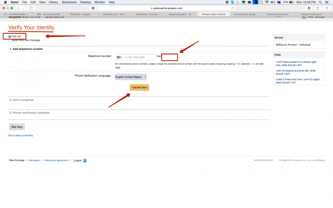Switch to the Регистрация прода... tab
This screenshot has height=208, width=333.
pyautogui.click(x=246, y=14)
